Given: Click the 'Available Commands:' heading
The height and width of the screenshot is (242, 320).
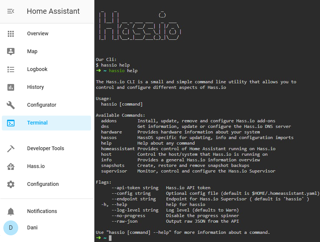Looking at the screenshot, I should click(120, 115).
